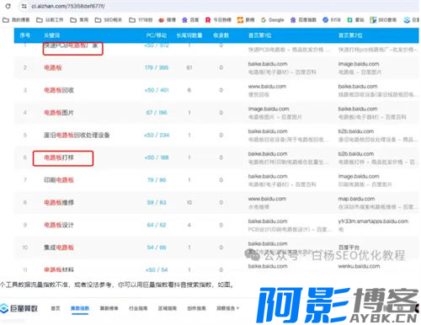Screen dimensions: 421x325
Task: Click b2b.baidu.com in the 电路板打样 row
Action: tap(356, 154)
